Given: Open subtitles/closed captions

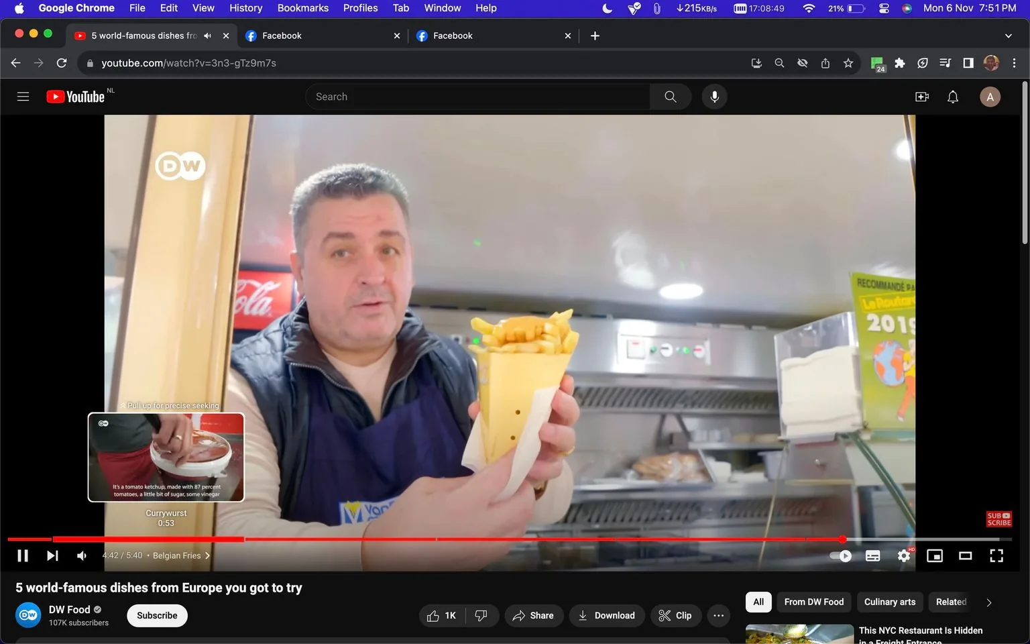Looking at the screenshot, I should coord(872,555).
